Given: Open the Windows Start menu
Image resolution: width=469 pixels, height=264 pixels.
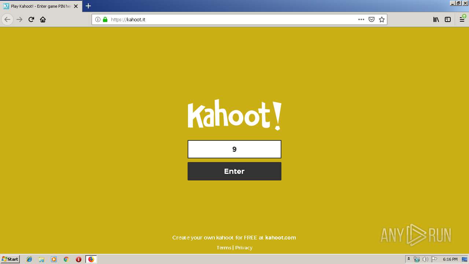Looking at the screenshot, I should pos(10,259).
